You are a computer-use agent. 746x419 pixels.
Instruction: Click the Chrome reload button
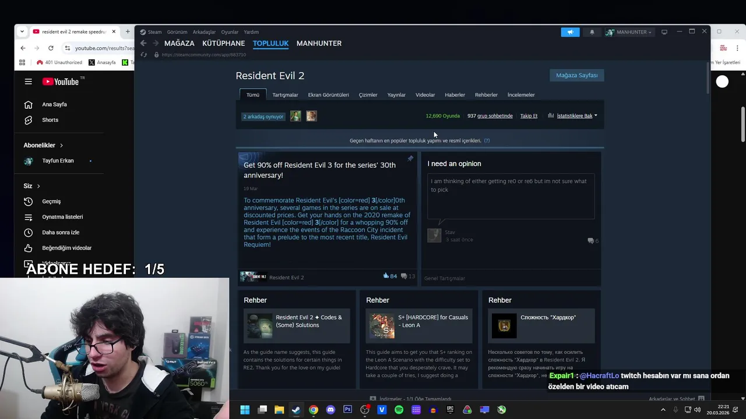[x=51, y=48]
